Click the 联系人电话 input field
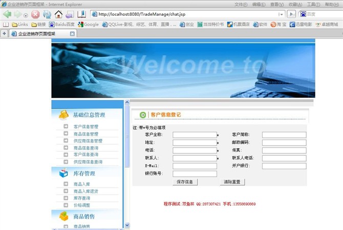343x230 pixels. [x=284, y=158]
